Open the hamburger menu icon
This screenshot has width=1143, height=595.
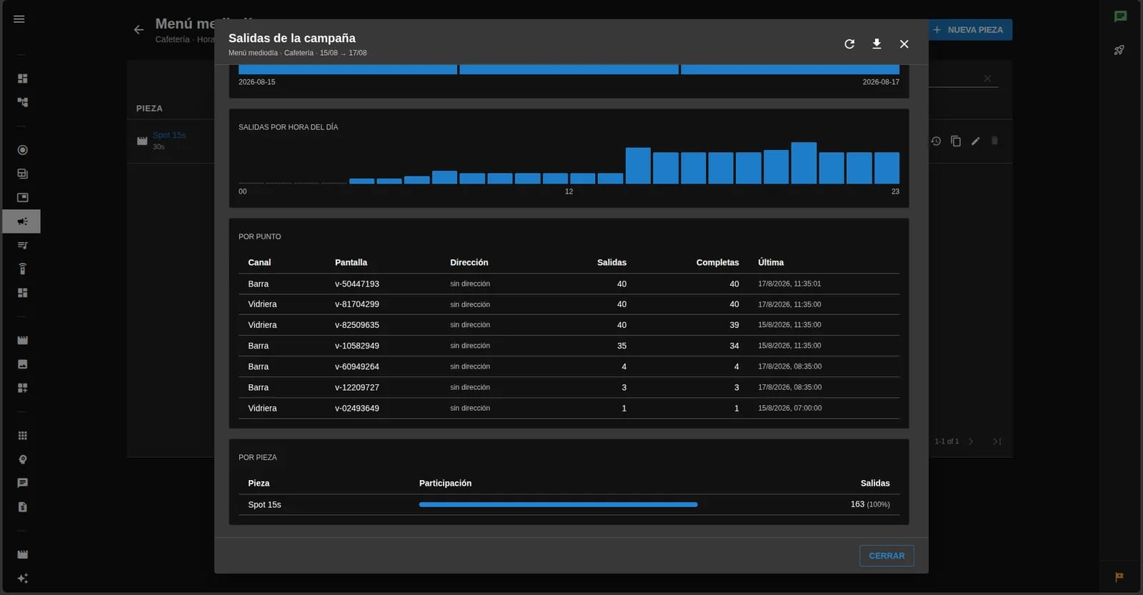pyautogui.click(x=19, y=19)
